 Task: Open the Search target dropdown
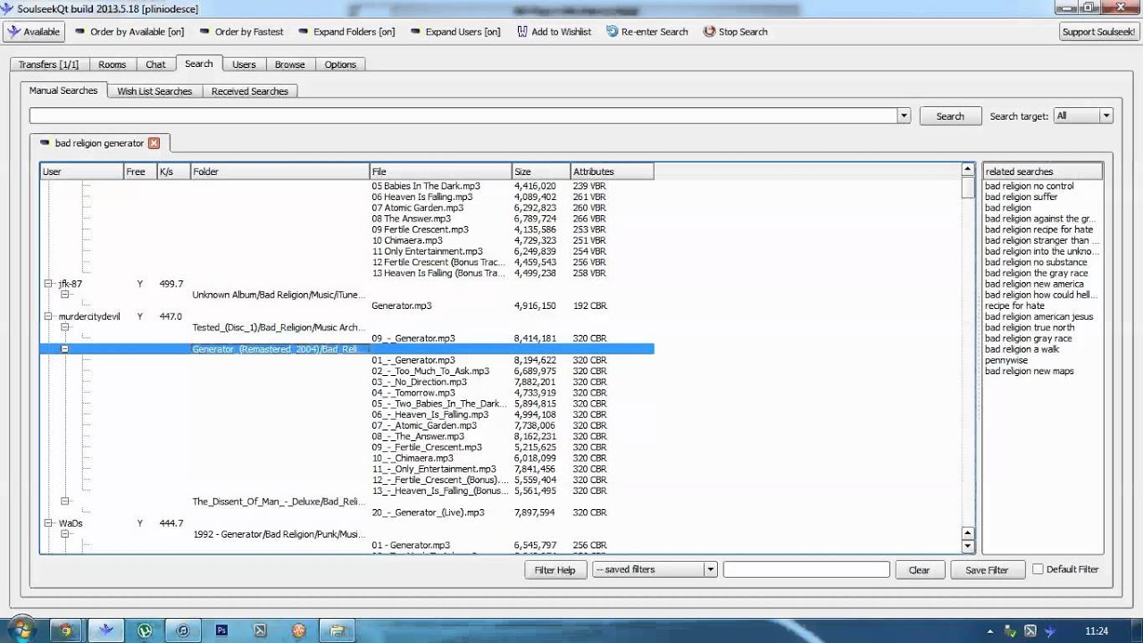click(x=1082, y=115)
